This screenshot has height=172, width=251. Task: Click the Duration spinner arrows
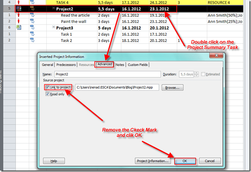(197, 74)
